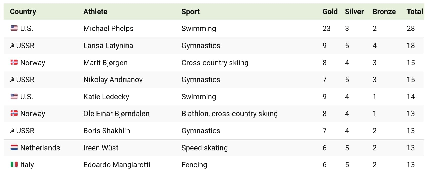Click the U.S. flag beside Michael Phelps
Image resolution: width=428 pixels, height=181 pixels.
click(14, 28)
